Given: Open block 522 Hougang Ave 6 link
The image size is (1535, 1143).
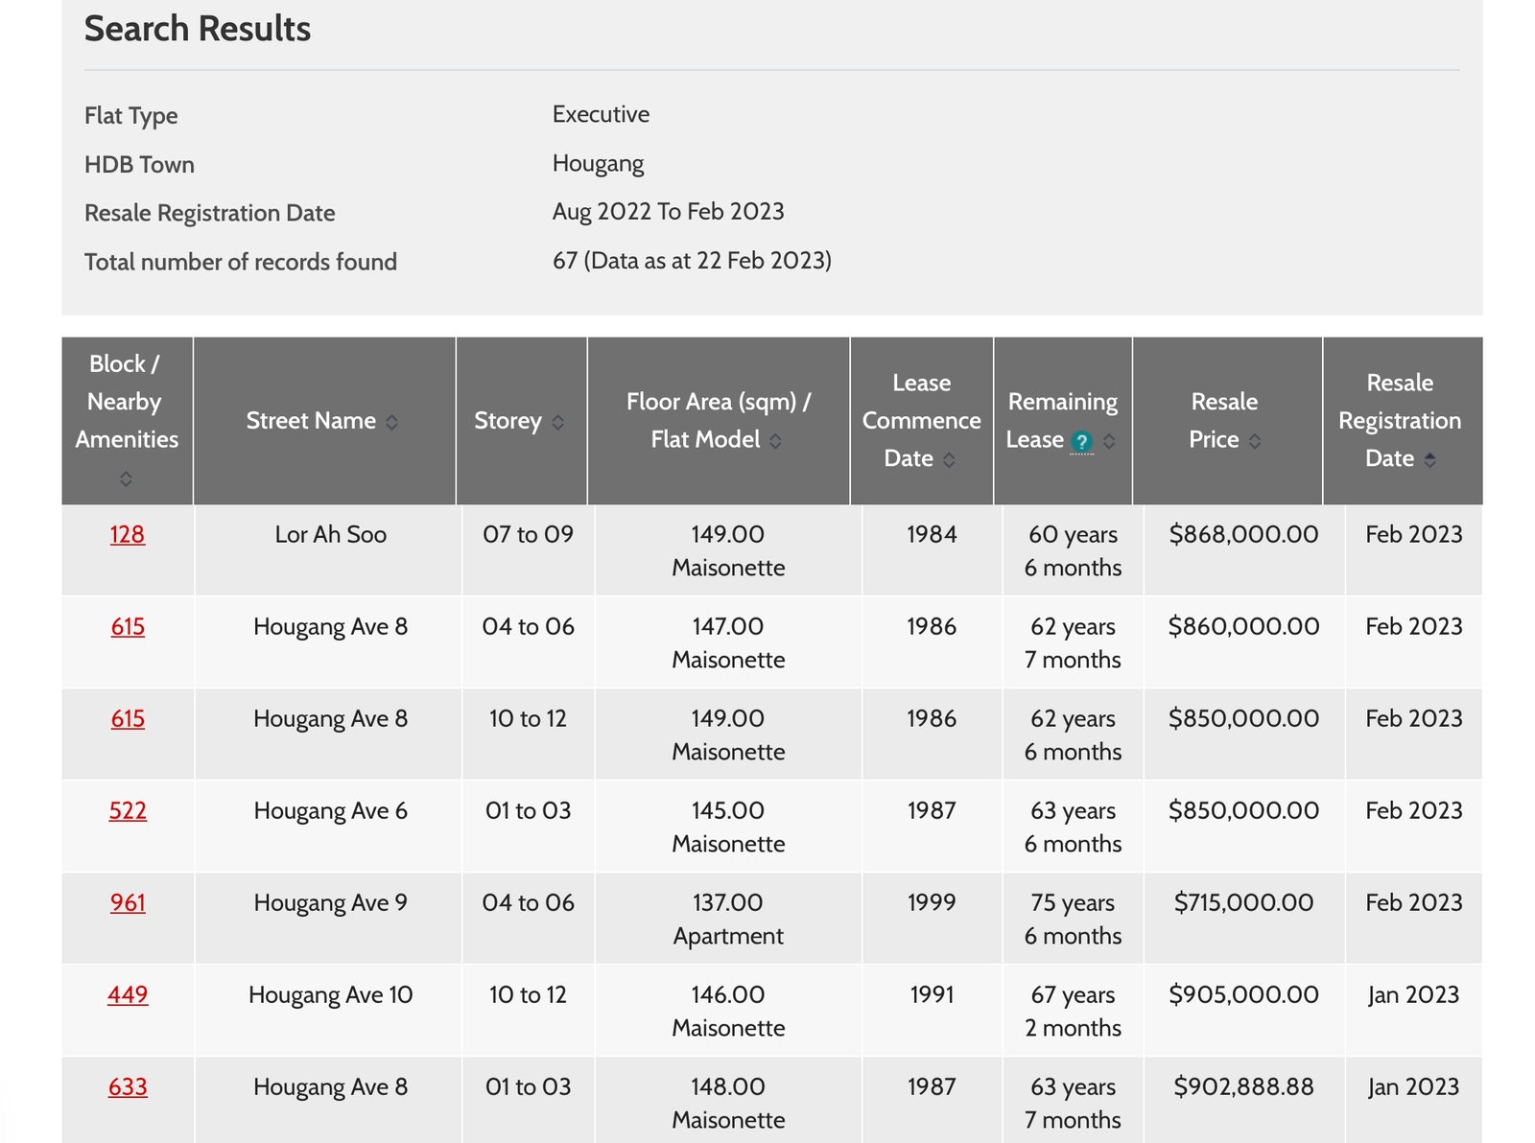Looking at the screenshot, I should [128, 810].
